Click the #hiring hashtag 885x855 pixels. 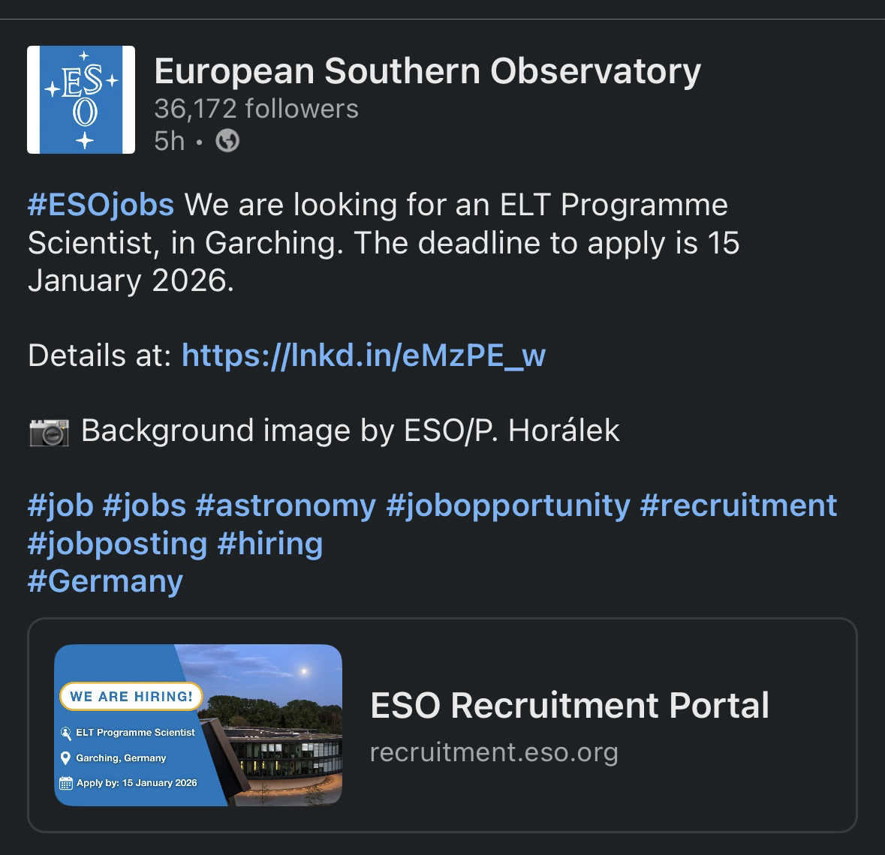270,543
